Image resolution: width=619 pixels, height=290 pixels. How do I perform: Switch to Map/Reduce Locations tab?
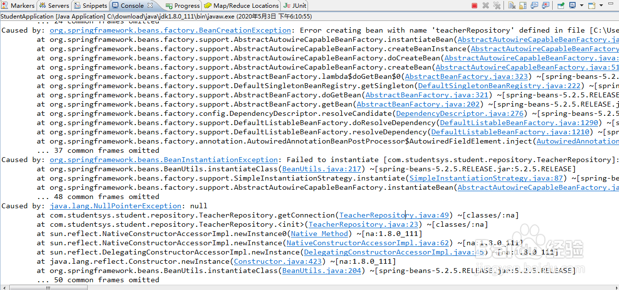[241, 6]
